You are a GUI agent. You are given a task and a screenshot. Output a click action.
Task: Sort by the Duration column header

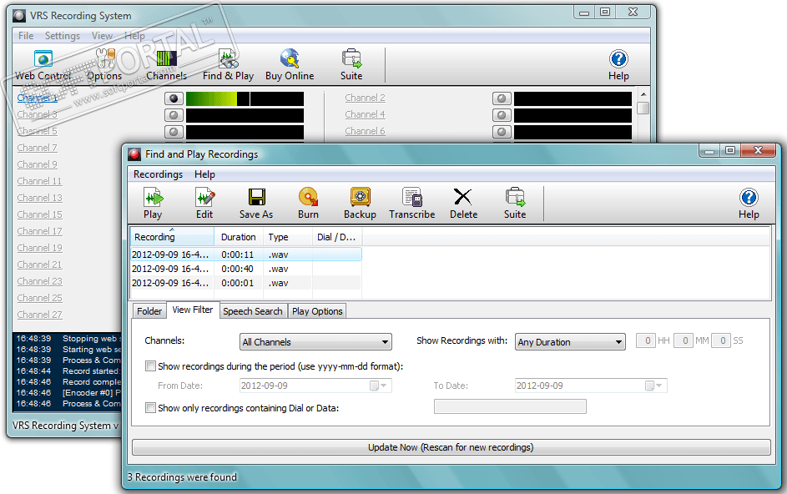click(x=239, y=237)
